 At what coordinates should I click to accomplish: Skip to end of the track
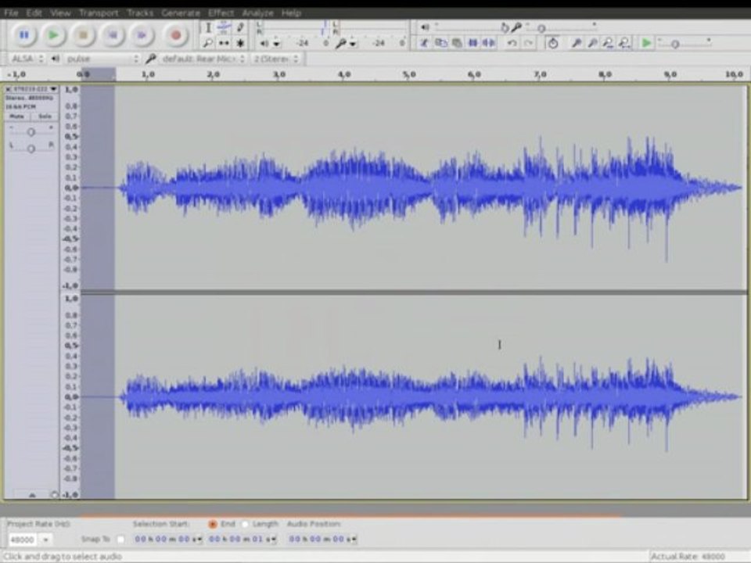(142, 35)
